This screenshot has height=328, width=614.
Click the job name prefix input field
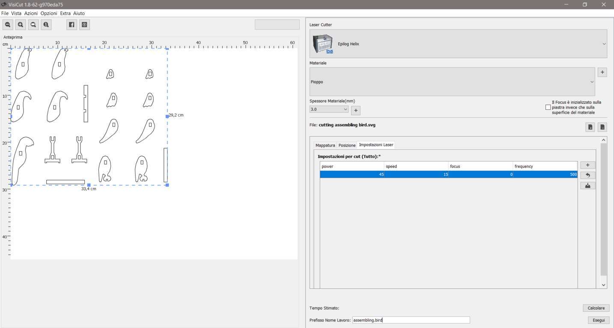(x=411, y=320)
